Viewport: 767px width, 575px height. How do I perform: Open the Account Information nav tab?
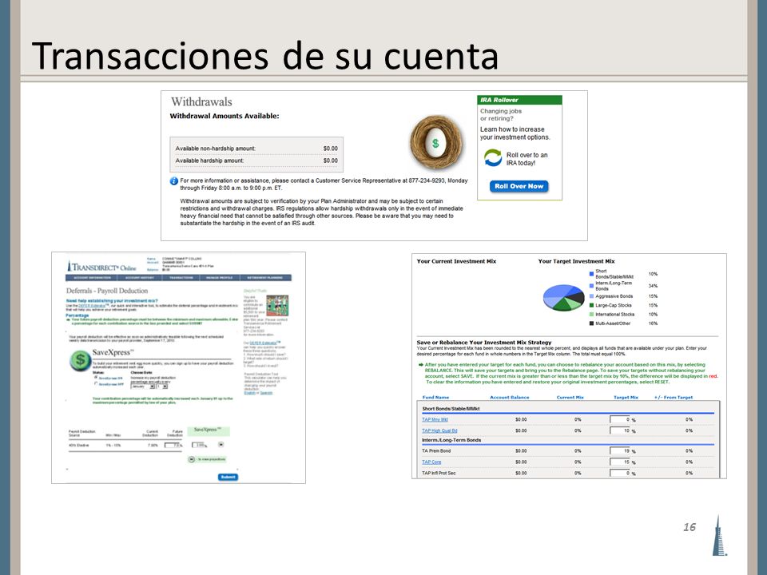[92, 278]
